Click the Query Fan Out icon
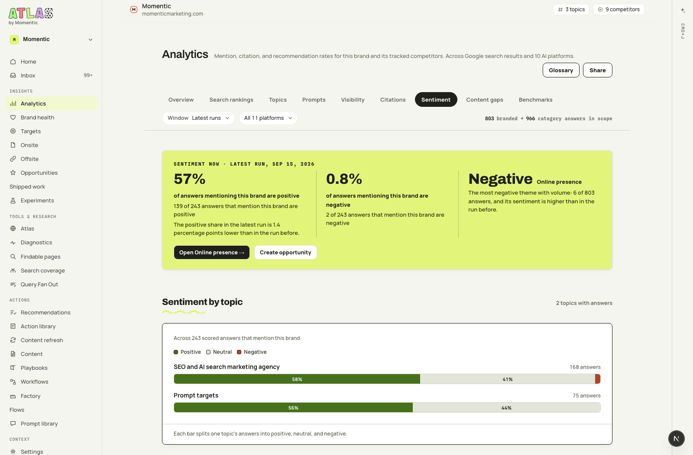The width and height of the screenshot is (693, 455). (x=13, y=285)
